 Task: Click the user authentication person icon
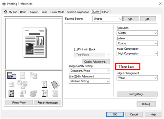pyautogui.click(x=23, y=93)
